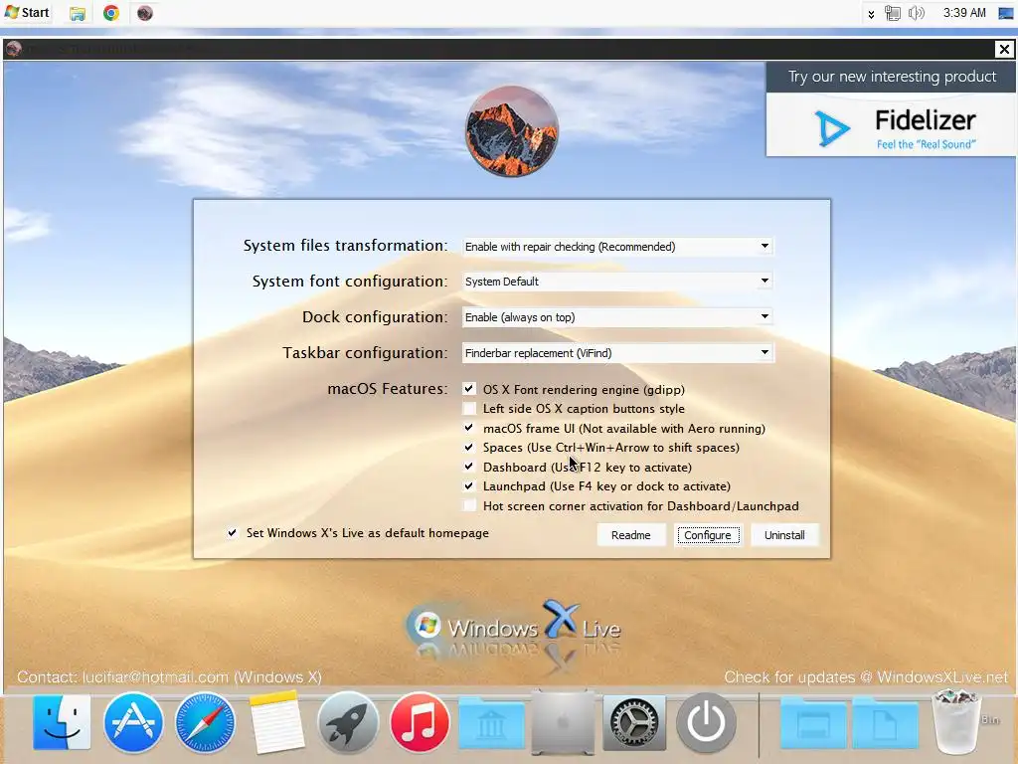This screenshot has width=1018, height=764.
Task: Open the Recycle Bin in dock
Action: [x=956, y=722]
